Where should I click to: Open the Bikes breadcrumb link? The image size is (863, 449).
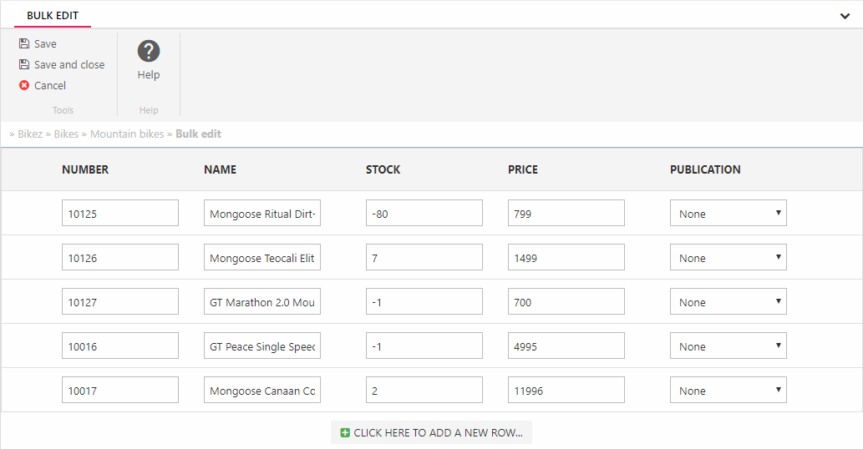coord(66,134)
